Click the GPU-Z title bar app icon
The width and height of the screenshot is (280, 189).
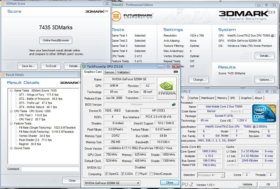point(84,67)
